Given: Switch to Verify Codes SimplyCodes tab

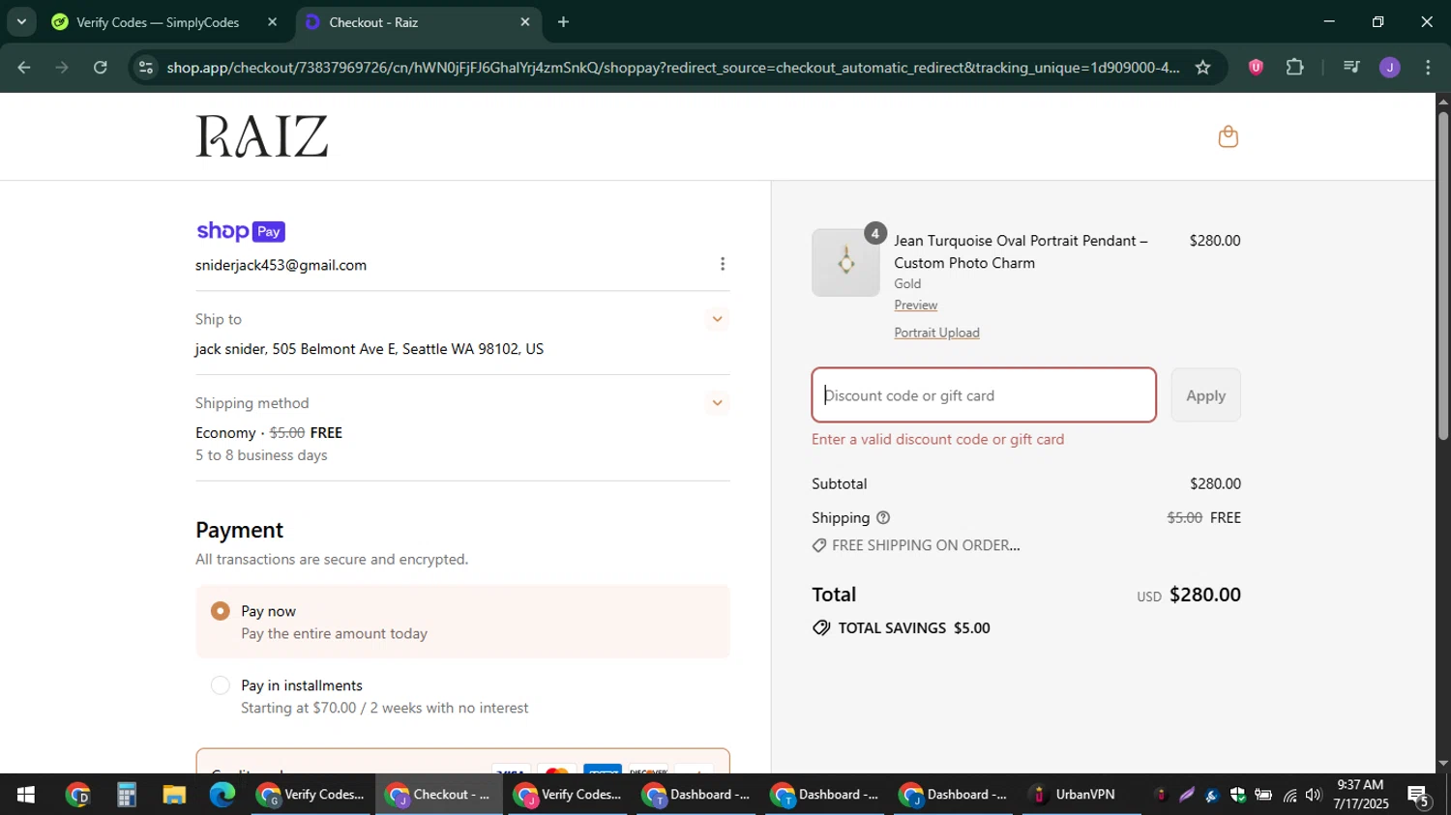Looking at the screenshot, I should pos(159,22).
